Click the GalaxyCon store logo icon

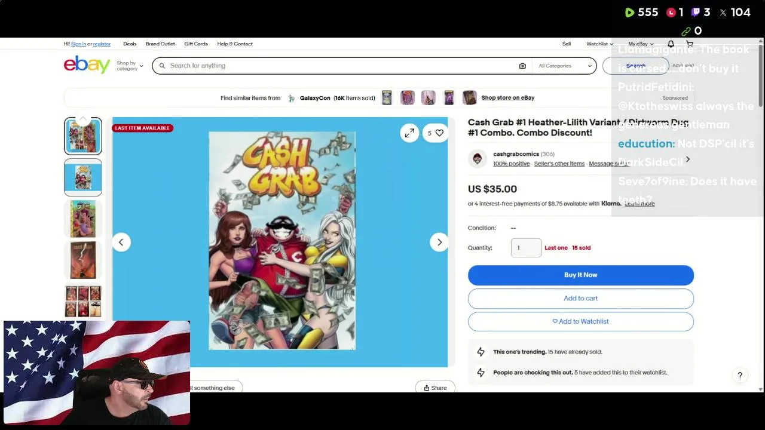(x=291, y=98)
